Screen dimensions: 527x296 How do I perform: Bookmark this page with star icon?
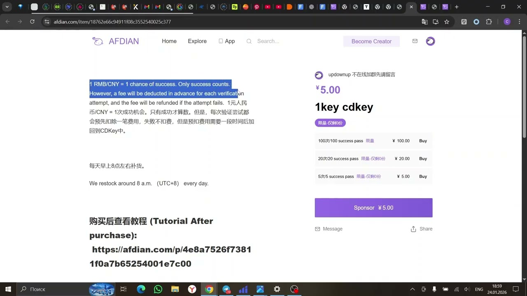pos(447,22)
